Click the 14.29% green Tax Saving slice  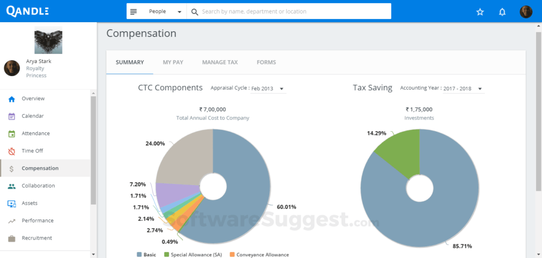(403, 152)
